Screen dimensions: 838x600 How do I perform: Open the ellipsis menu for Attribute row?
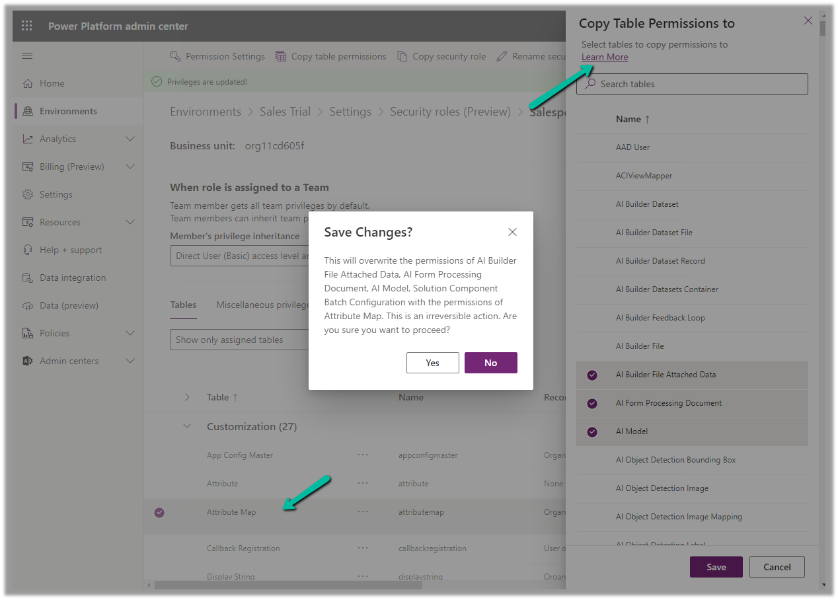click(x=363, y=483)
